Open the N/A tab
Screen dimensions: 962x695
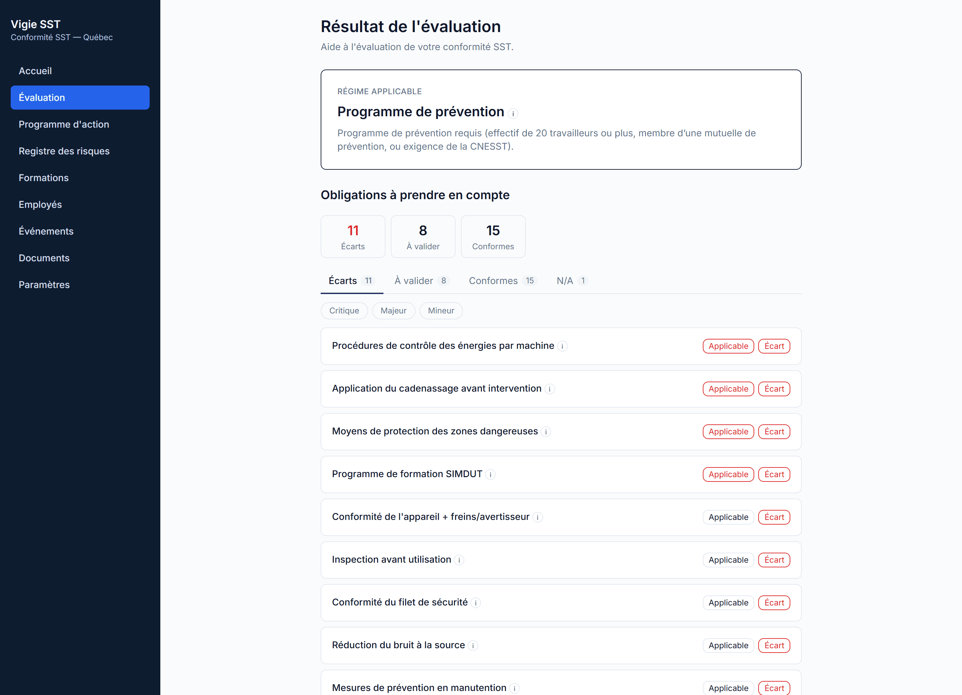[x=572, y=280]
